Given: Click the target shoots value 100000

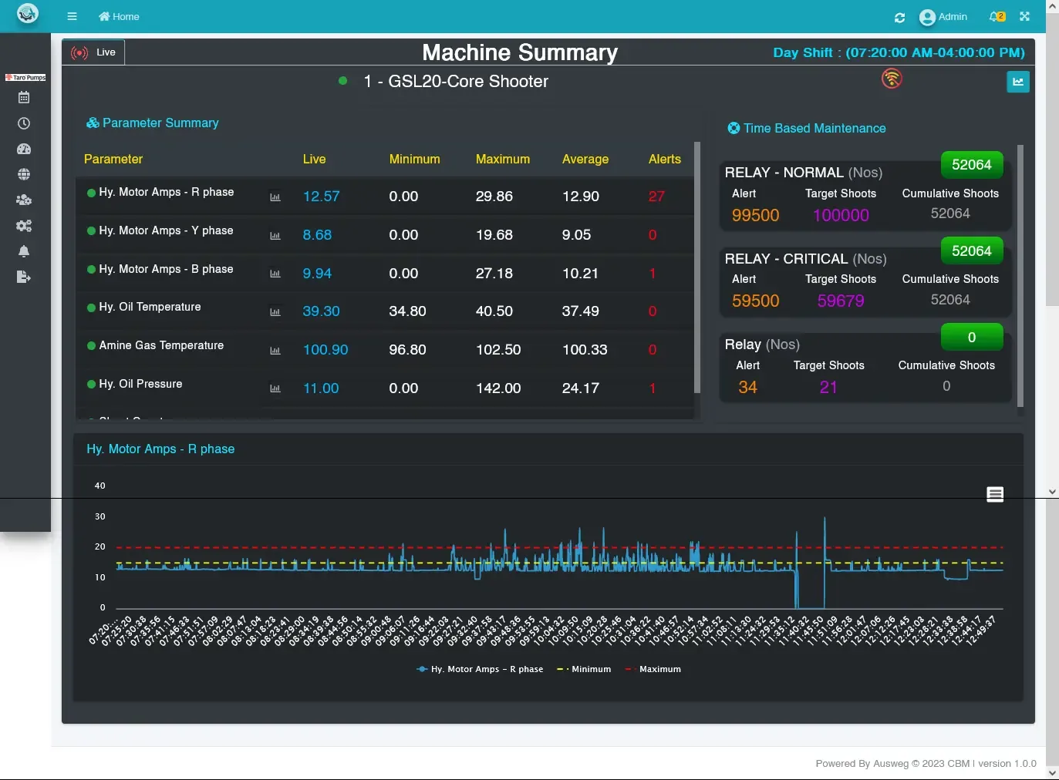Looking at the screenshot, I should (x=841, y=215).
